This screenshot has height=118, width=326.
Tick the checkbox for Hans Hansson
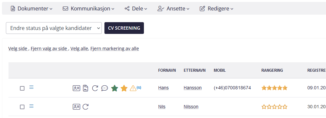(x=22, y=88)
